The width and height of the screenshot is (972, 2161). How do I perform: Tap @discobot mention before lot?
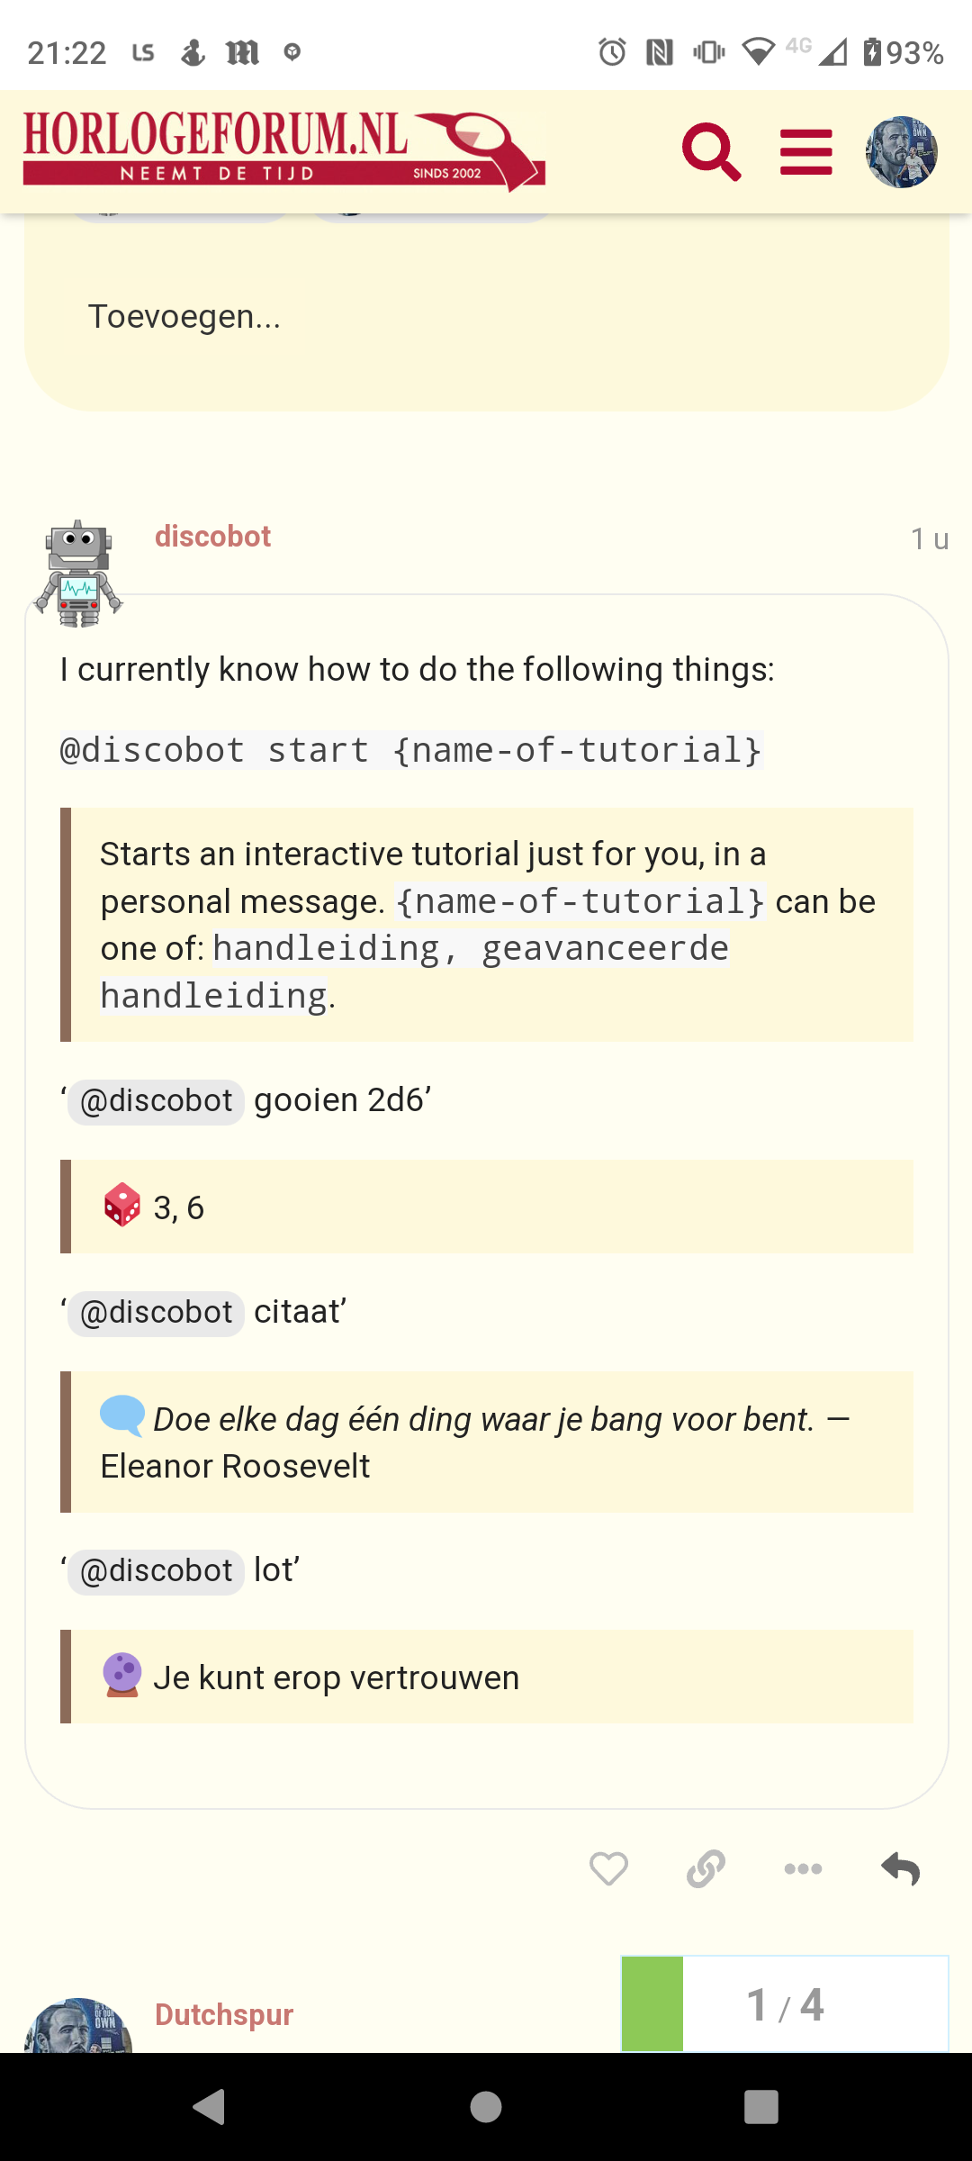tap(156, 1571)
